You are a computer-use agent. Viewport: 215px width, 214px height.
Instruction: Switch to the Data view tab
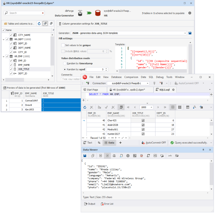(x=109, y=143)
